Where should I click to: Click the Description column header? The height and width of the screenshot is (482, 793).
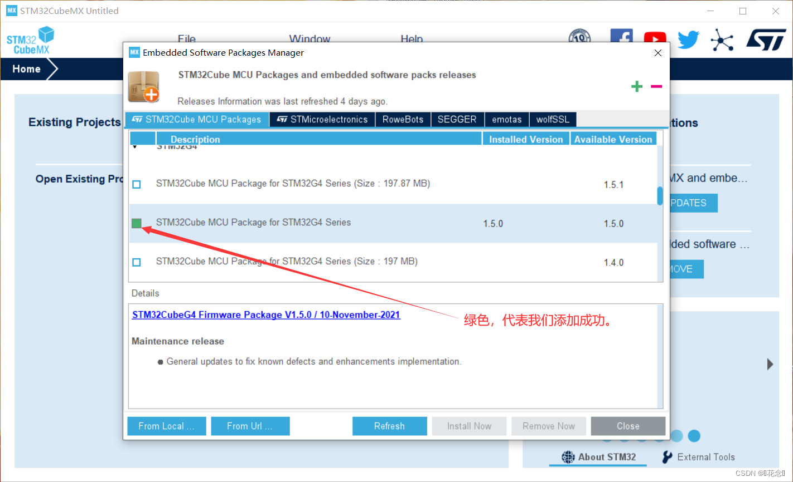319,139
